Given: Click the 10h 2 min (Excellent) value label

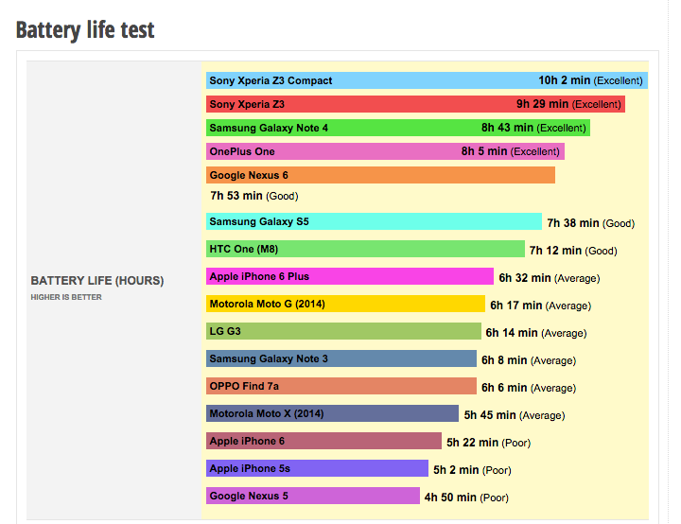Looking at the screenshot, I should pyautogui.click(x=591, y=80).
